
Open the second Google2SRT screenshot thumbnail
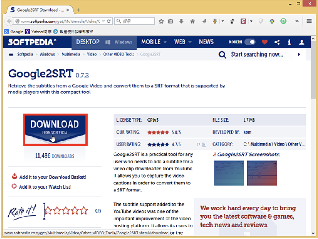click(262, 173)
